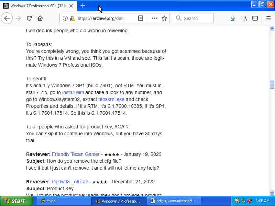Click the keys tray icon
Image resolution: width=275 pixels, height=206 pixels.
(237, 201)
